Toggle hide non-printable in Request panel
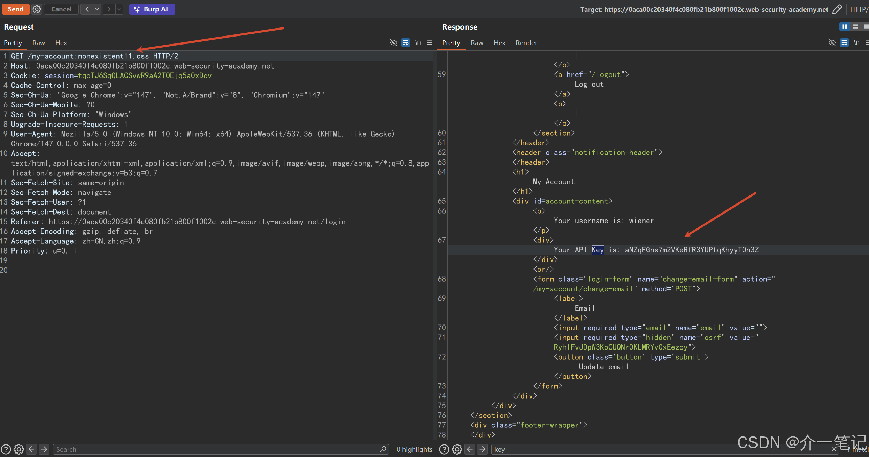This screenshot has height=457, width=869. point(393,42)
